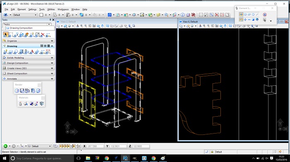Open References from the primary toolbar
The width and height of the screenshot is (290, 162).
point(118,15)
